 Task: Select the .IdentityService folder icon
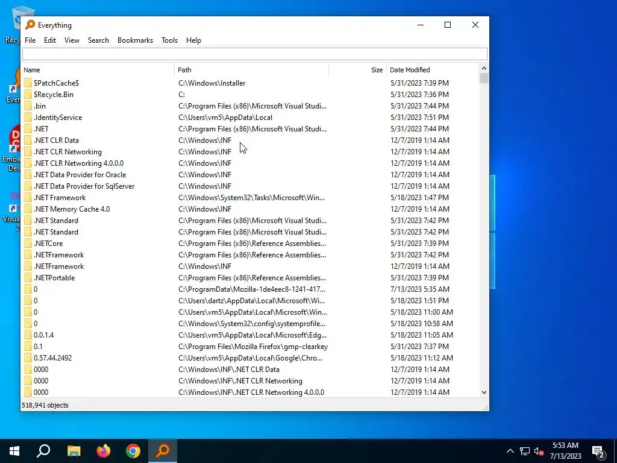[28, 118]
